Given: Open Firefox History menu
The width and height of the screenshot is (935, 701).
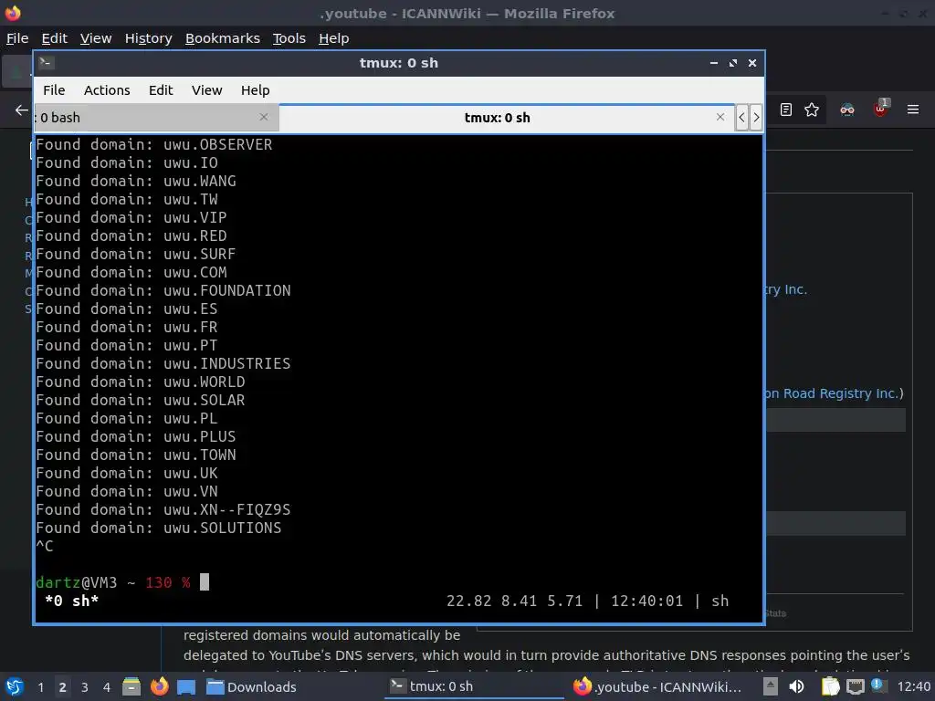Looking at the screenshot, I should 149,38.
